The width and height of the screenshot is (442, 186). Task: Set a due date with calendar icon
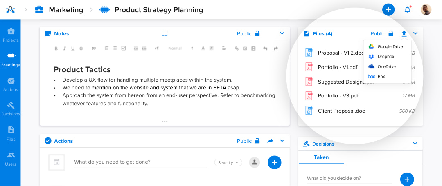(56, 162)
